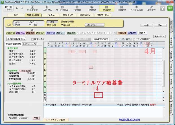Toggle the 訪問介護 service type filter

[10, 33]
